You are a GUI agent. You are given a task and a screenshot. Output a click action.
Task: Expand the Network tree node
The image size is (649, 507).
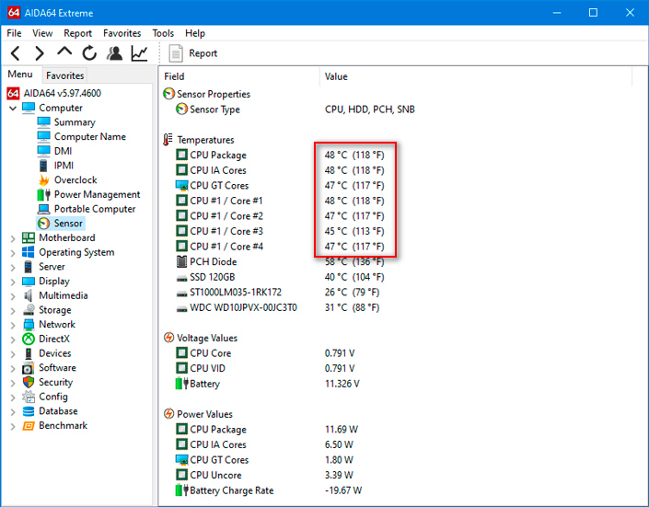13,326
